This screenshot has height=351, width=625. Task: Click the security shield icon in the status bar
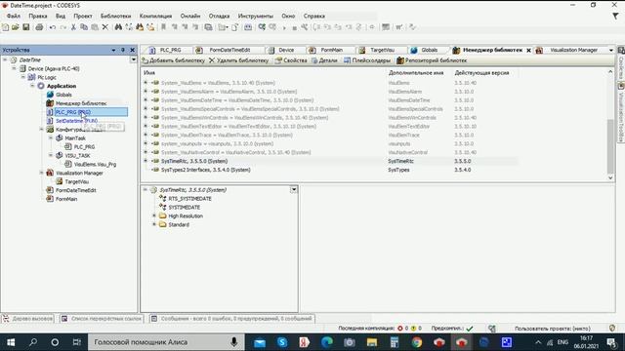[x=612, y=329]
